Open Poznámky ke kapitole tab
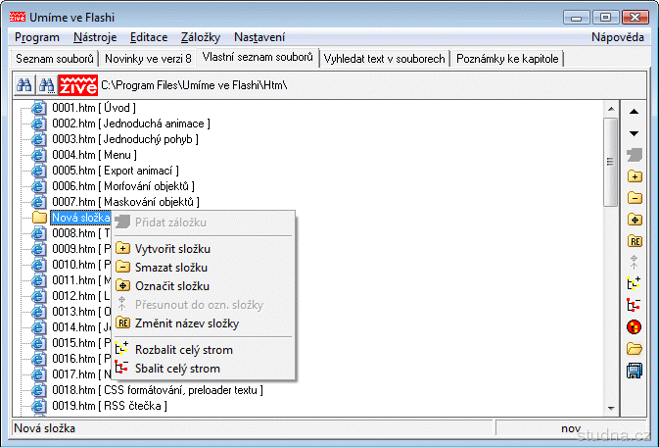Image resolution: width=659 pixels, height=447 pixels. [507, 59]
